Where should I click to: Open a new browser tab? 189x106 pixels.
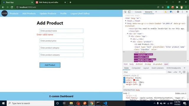[x=70, y=2]
